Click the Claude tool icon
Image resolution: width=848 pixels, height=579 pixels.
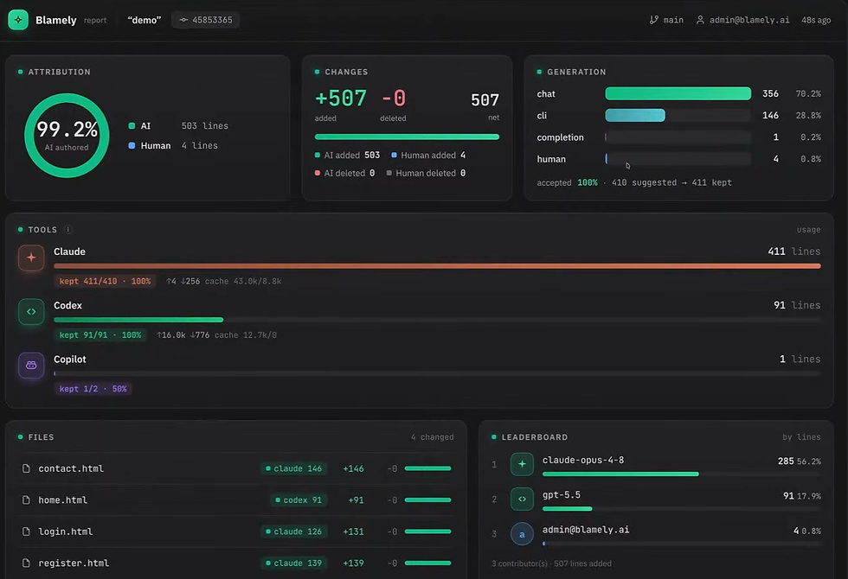(31, 258)
